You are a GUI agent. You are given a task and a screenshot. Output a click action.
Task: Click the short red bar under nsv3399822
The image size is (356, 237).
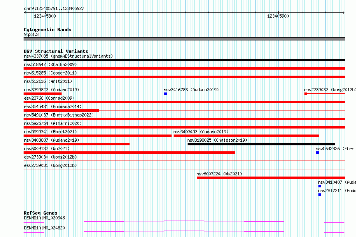pyautogui.click(x=42, y=94)
